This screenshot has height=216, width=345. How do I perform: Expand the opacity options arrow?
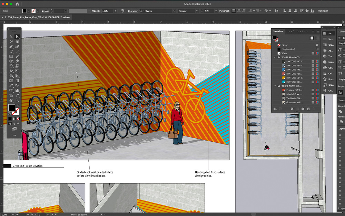pos(115,11)
